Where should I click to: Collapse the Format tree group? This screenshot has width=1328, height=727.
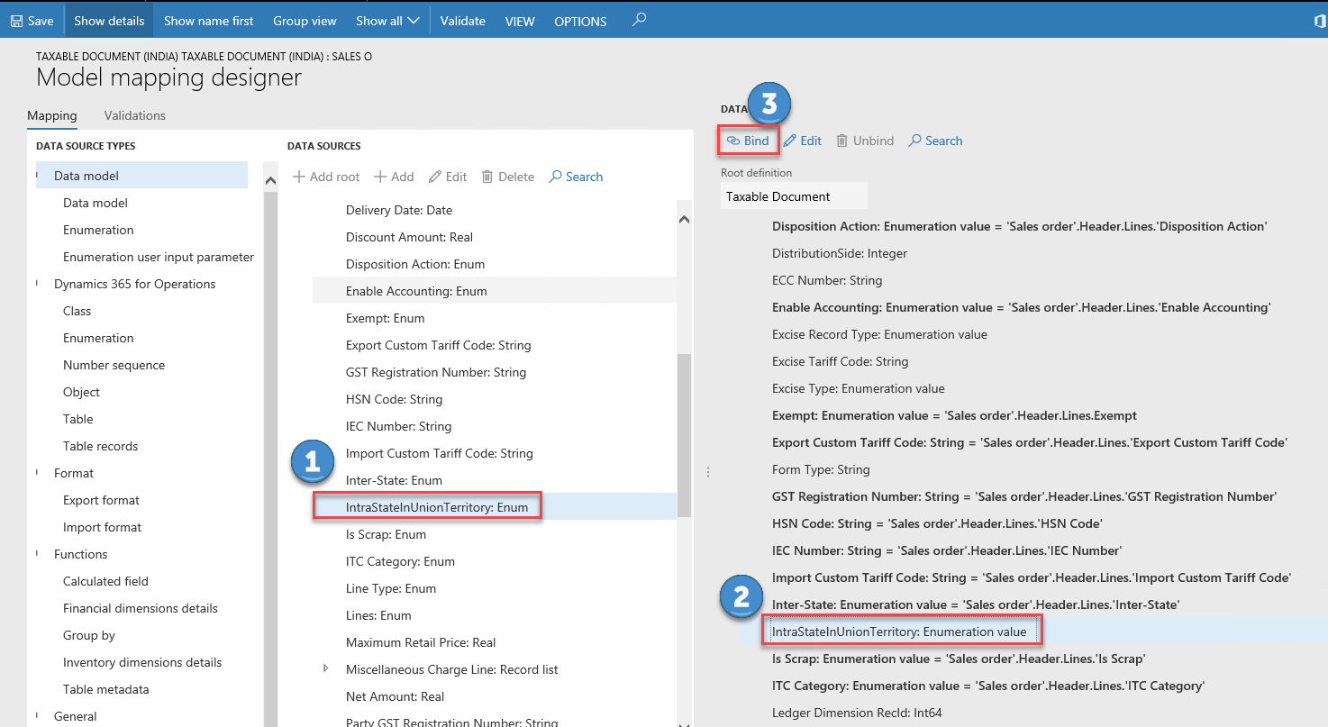coord(38,472)
